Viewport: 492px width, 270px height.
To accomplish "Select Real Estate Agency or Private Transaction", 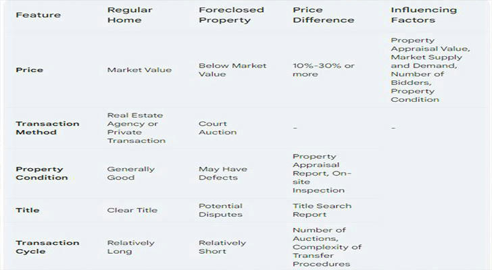I will [x=137, y=128].
